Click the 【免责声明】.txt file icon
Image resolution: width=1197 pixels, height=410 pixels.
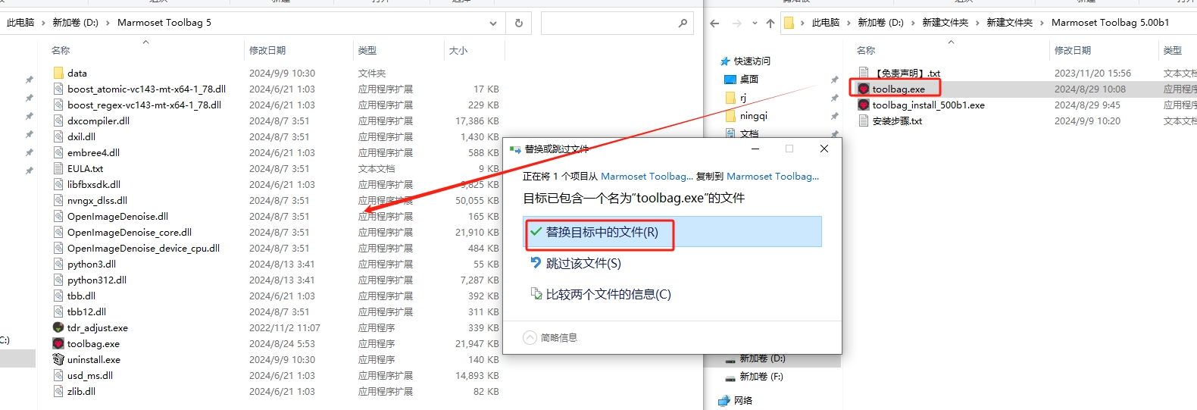864,73
